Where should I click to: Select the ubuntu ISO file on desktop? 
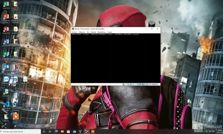[x=25, y=80]
